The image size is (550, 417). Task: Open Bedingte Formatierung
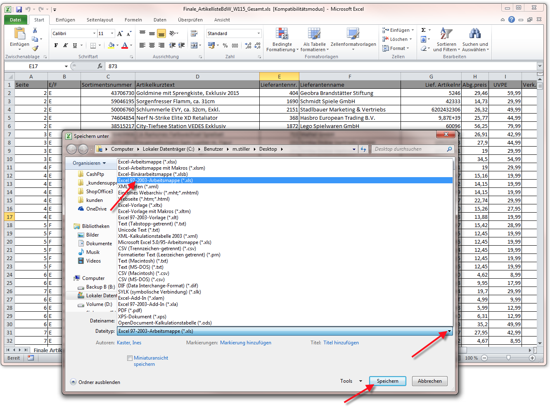tap(282, 40)
